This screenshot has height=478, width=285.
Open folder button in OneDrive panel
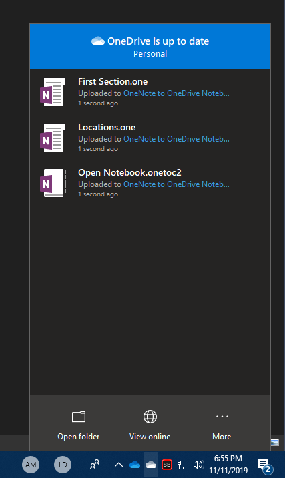pos(79,425)
